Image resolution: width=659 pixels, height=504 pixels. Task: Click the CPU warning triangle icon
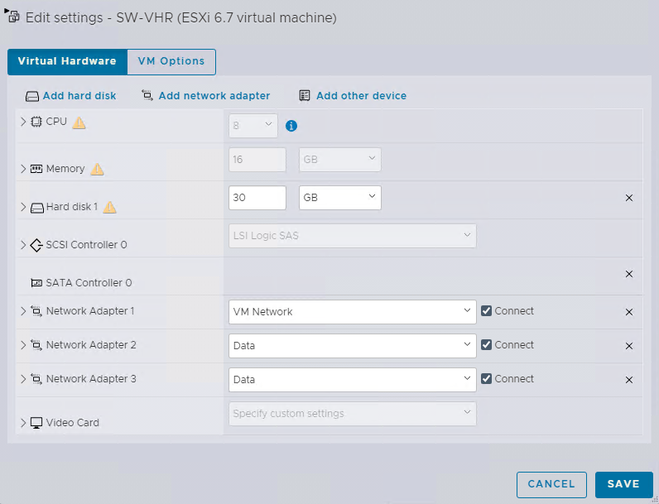point(79,122)
